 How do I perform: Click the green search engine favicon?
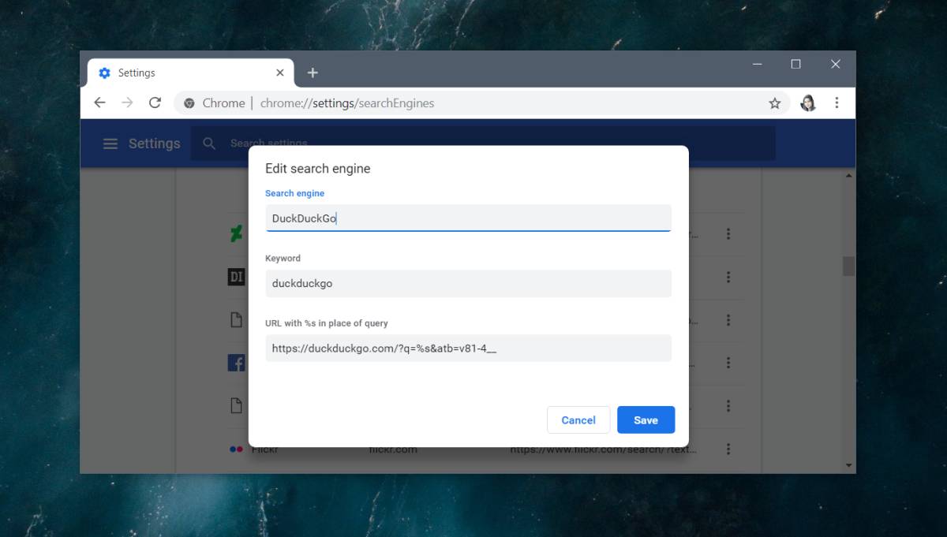click(x=236, y=234)
